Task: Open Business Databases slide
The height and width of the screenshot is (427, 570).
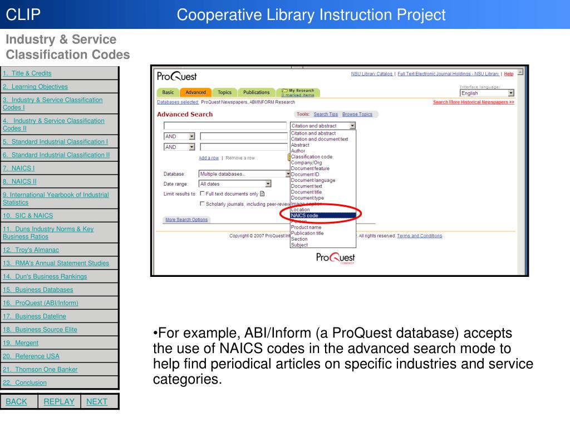Action: [38, 290]
